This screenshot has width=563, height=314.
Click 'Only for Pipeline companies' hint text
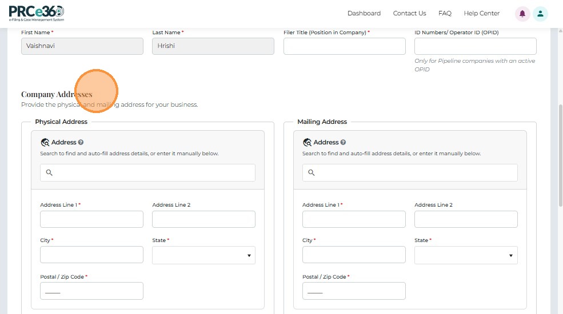coord(474,65)
